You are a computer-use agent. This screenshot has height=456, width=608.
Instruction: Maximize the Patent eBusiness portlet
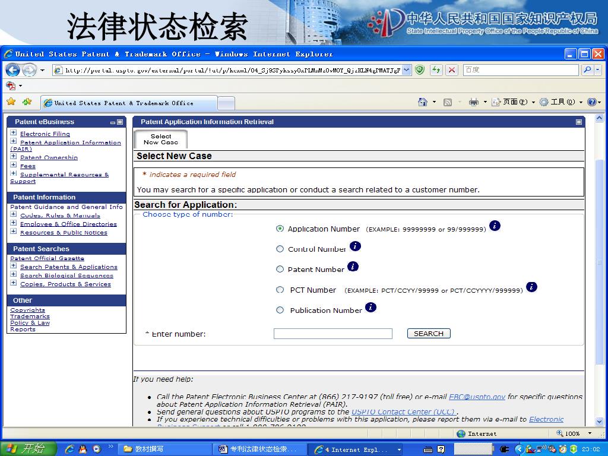(120, 122)
